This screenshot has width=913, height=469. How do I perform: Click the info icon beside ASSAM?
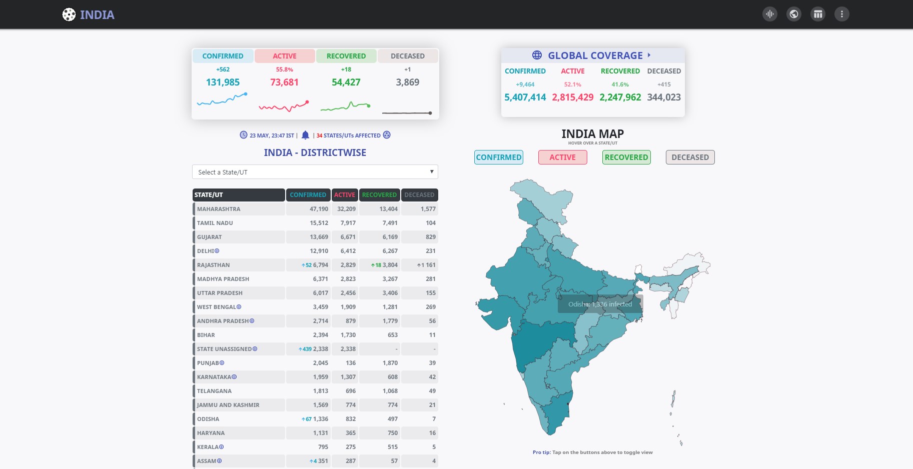tap(220, 461)
